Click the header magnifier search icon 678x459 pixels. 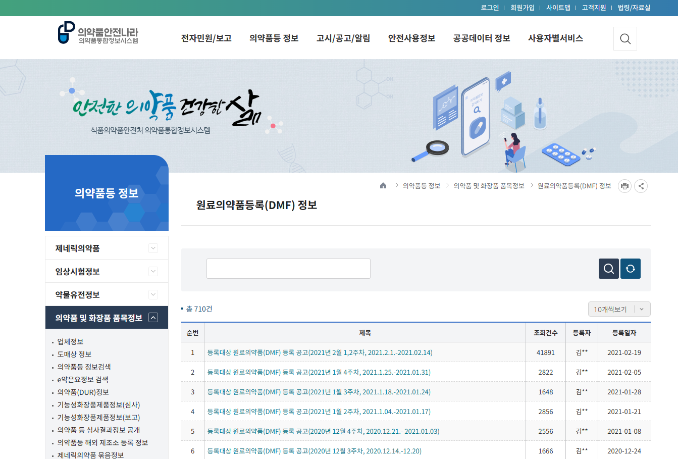coord(625,39)
